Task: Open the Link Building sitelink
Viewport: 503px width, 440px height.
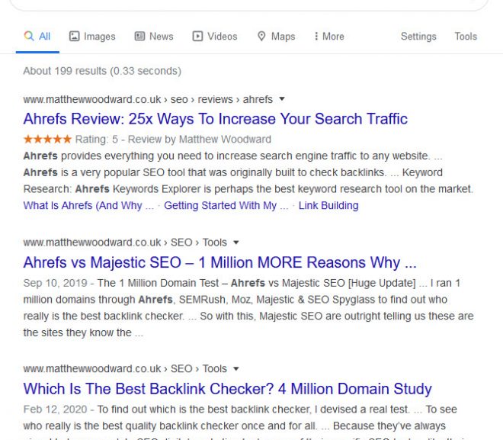Action: [328, 205]
